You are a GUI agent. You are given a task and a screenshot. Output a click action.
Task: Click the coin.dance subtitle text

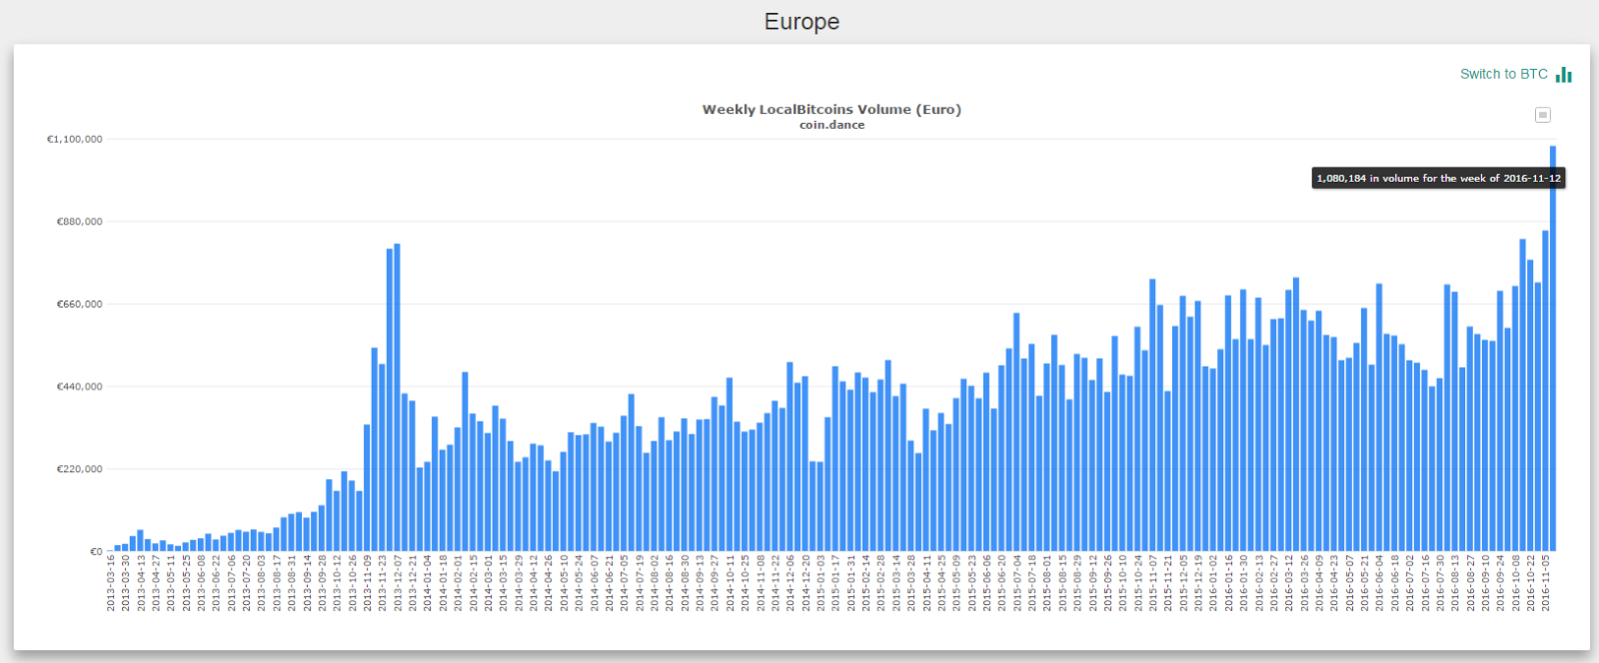click(831, 126)
